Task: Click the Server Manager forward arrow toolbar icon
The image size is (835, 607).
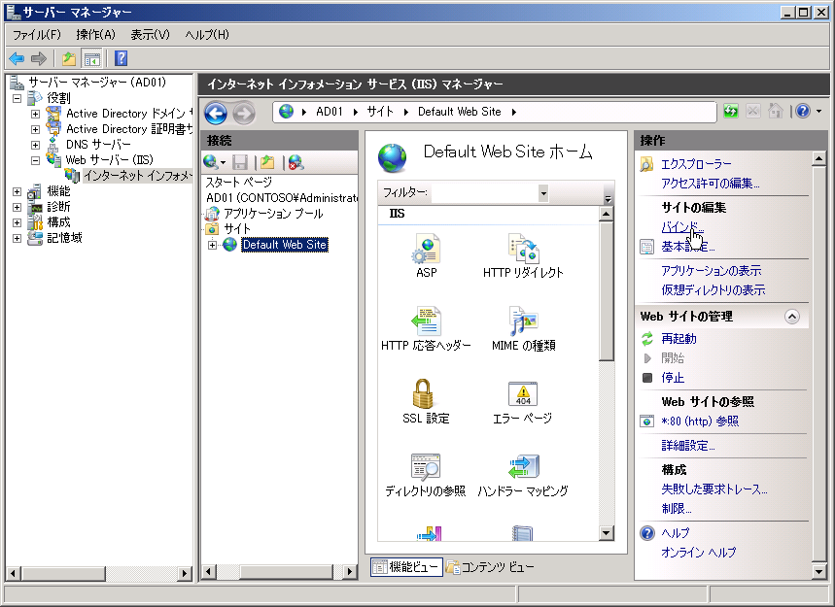Action: point(38,58)
